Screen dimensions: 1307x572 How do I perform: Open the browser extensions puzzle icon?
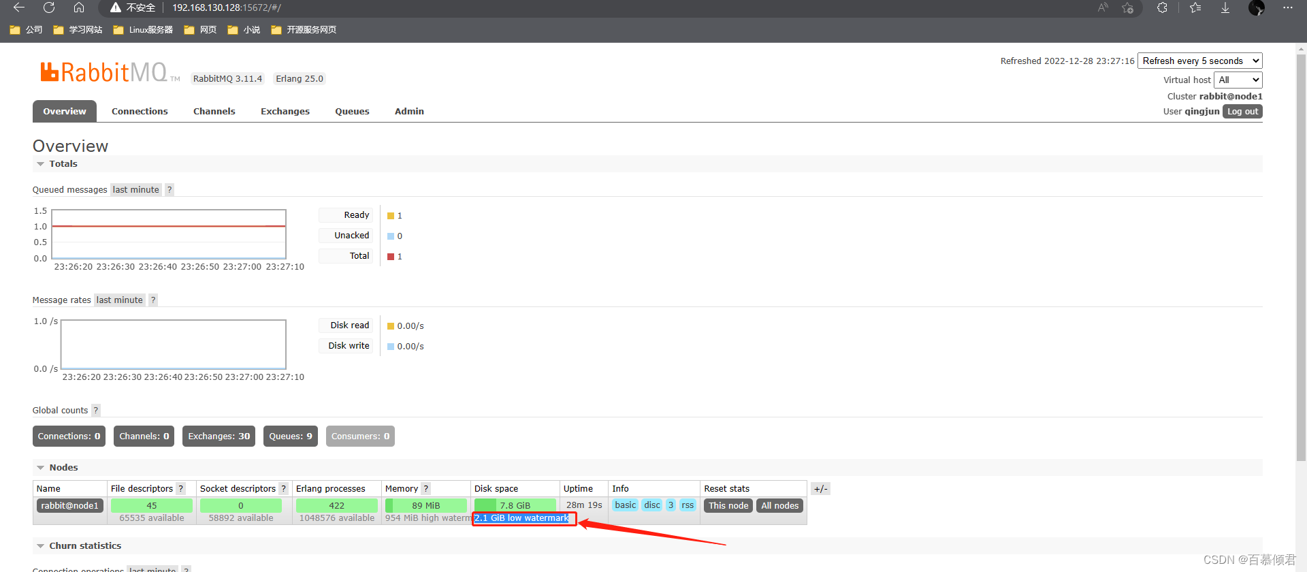[x=1162, y=7]
